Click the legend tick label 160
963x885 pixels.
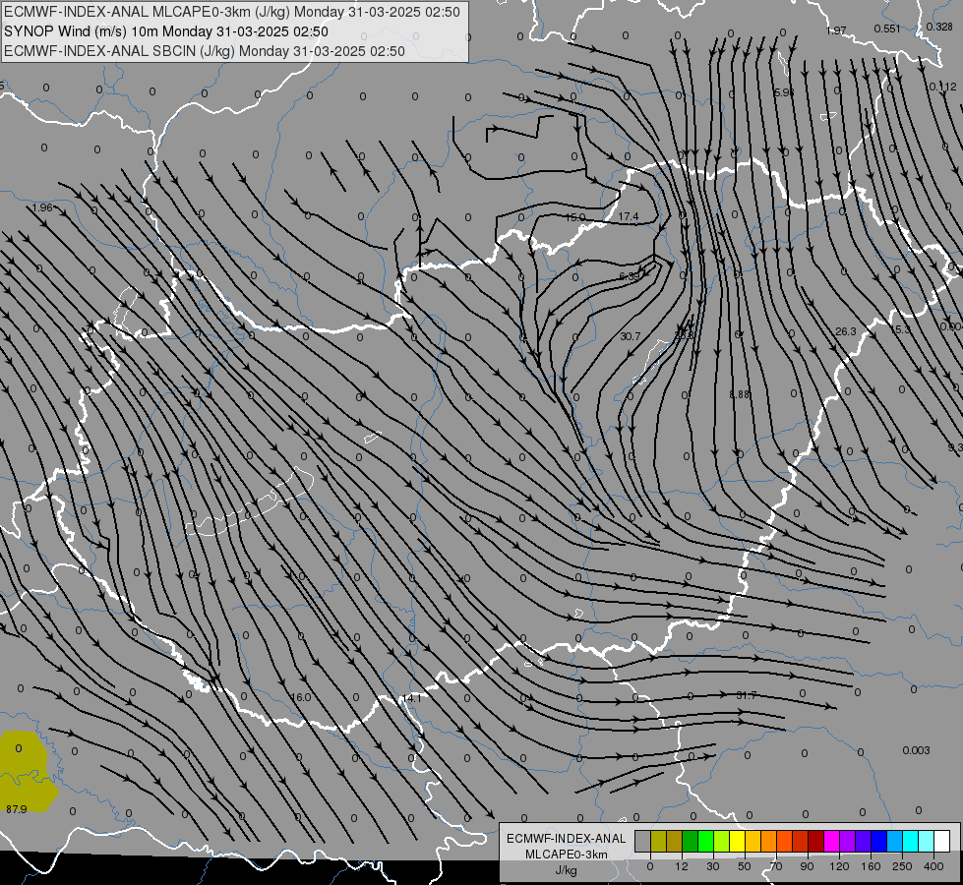[871, 866]
